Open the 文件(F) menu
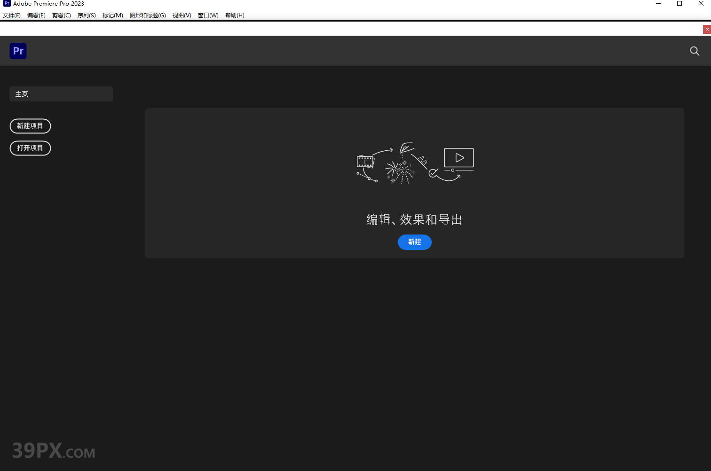The image size is (711, 471). (12, 15)
